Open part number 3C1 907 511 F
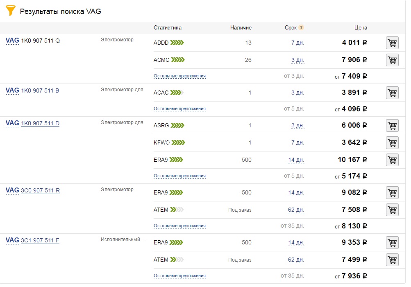Viewport: 411px width, 287px height. point(40,240)
